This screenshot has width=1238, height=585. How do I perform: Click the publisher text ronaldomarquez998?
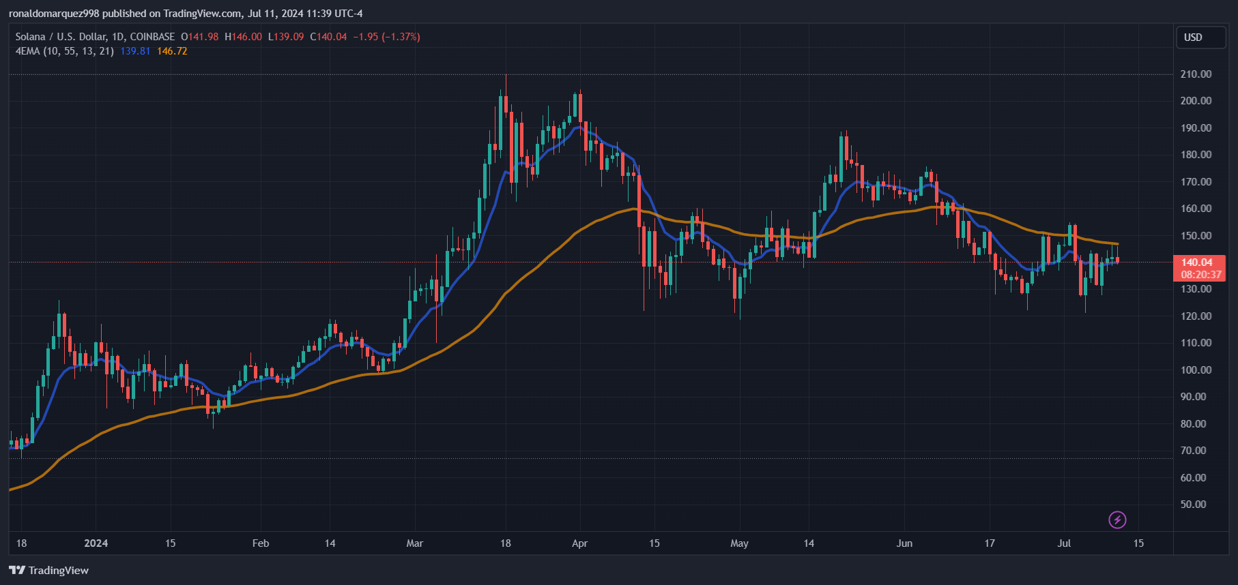(x=54, y=14)
